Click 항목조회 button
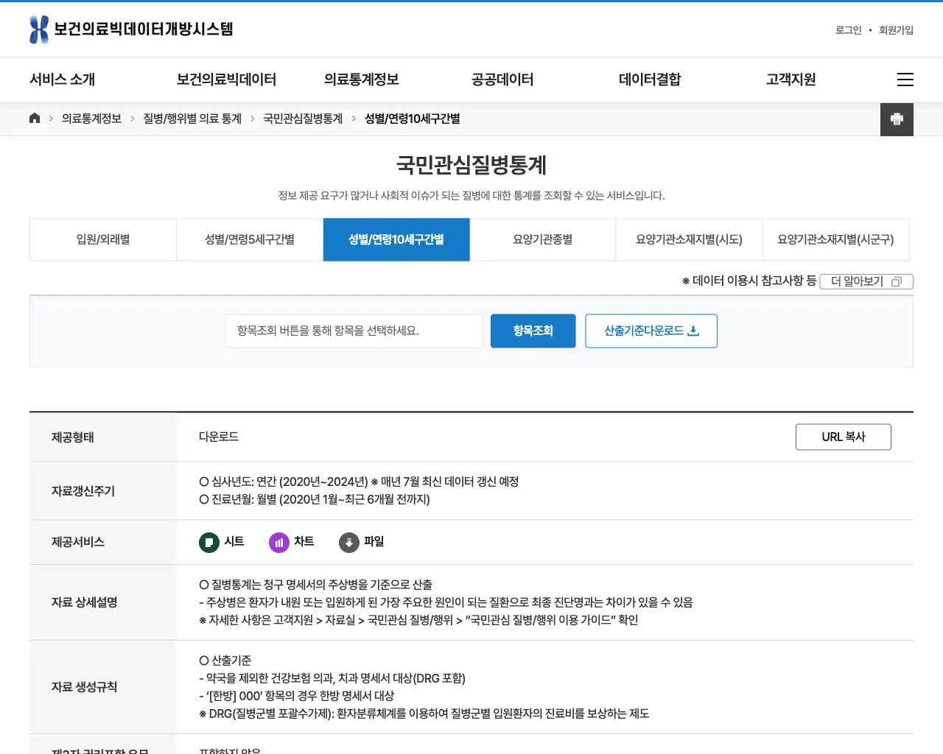The height and width of the screenshot is (754, 943). coord(533,331)
